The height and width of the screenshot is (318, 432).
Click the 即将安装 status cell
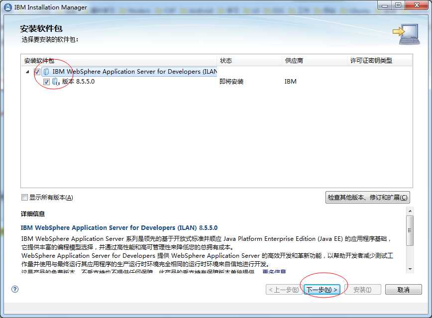tap(231, 82)
